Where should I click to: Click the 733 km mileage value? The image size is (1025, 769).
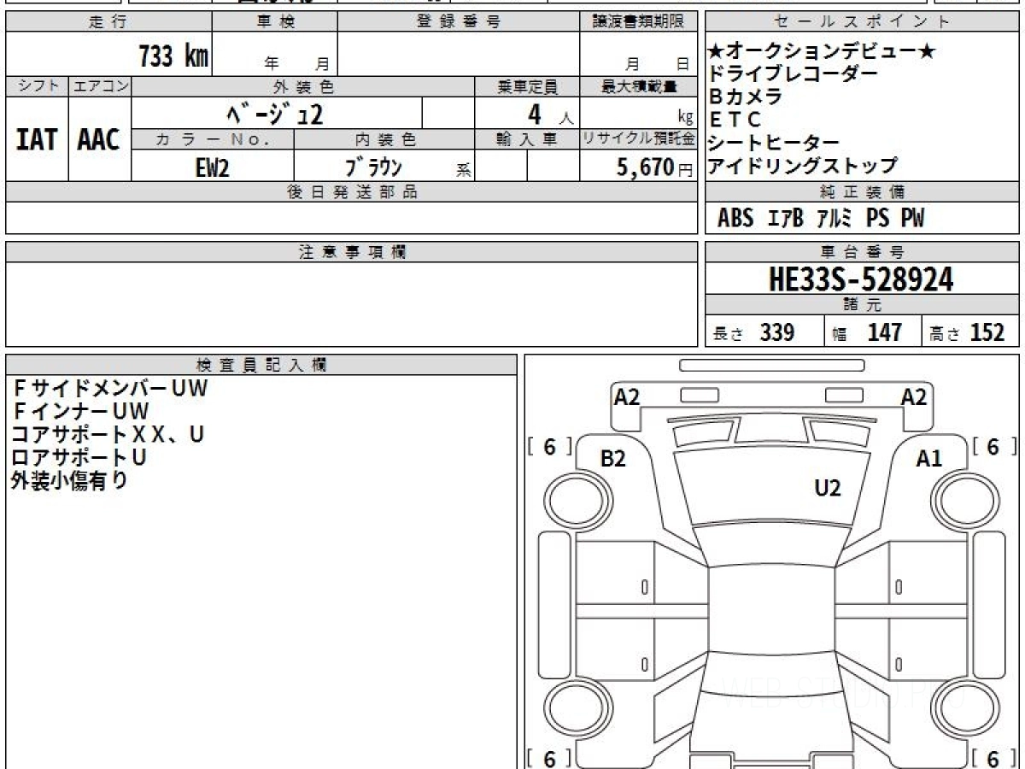[174, 56]
